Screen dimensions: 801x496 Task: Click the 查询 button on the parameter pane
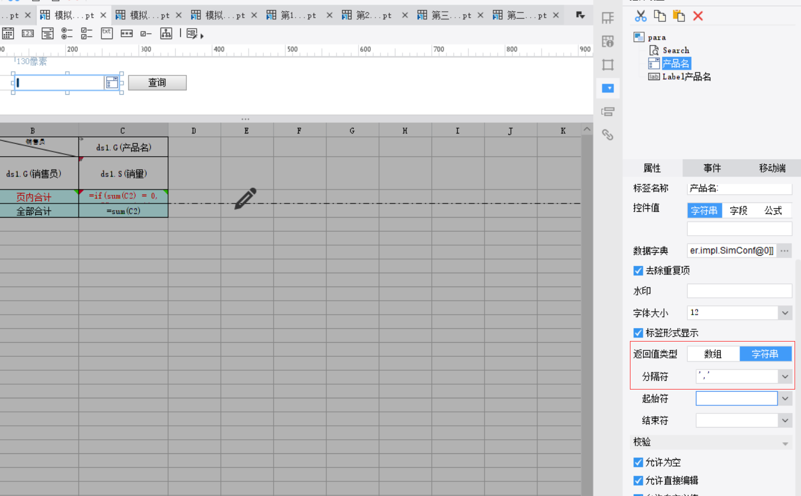(x=157, y=82)
